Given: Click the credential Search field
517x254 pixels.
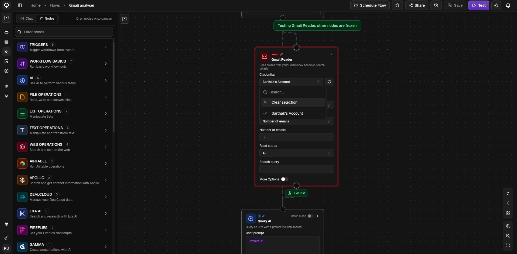Looking at the screenshot, I should pyautogui.click(x=293, y=92).
